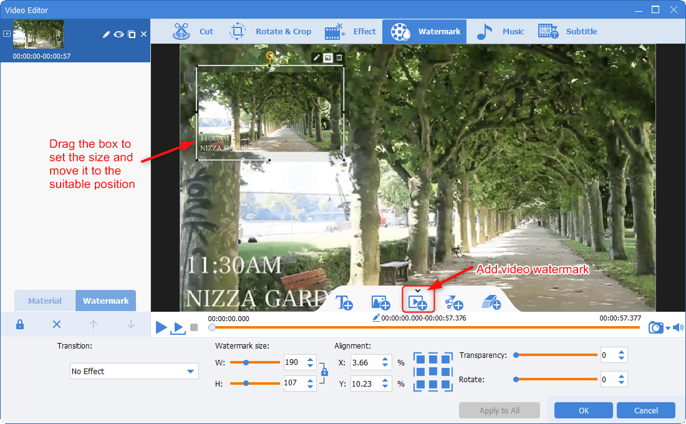Expand the chevron above the video watermark icon

(417, 291)
